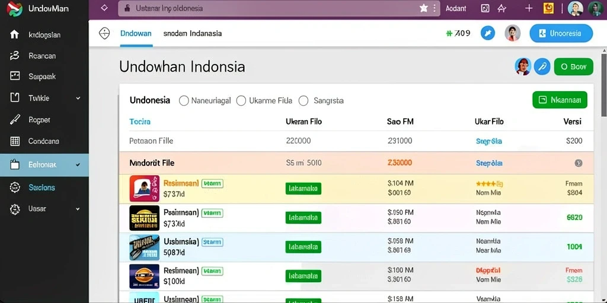Click the Twikie bookmark icon
Viewport: 607px width, 303px height.
[x=14, y=98]
